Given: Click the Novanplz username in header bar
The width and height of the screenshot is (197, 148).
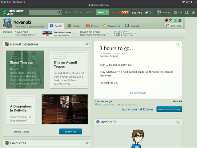Looking at the screenshot, I should tap(166, 12).
